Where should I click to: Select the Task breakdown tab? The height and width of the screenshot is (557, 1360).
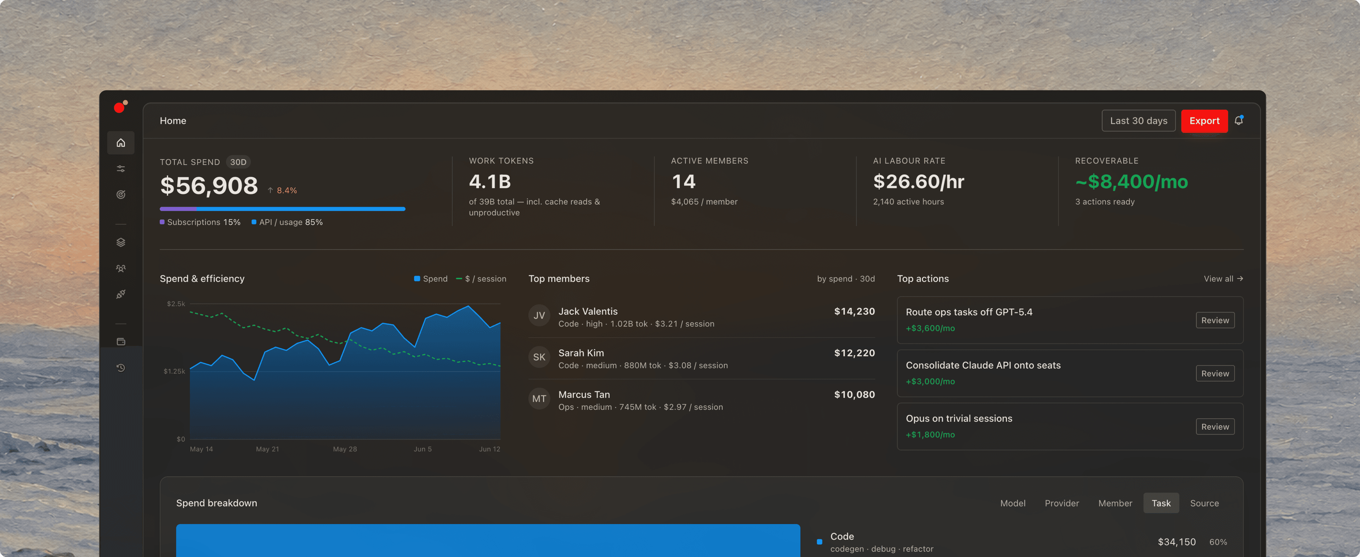(1161, 503)
